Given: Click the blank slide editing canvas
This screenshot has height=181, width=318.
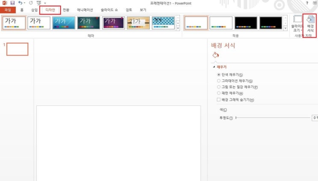Looking at the screenshot, I should coord(119,143).
